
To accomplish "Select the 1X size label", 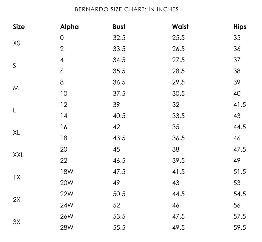I will point(17,177).
